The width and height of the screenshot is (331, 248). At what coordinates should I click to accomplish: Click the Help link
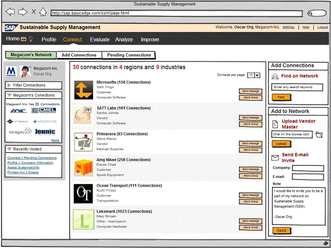pos(306,27)
